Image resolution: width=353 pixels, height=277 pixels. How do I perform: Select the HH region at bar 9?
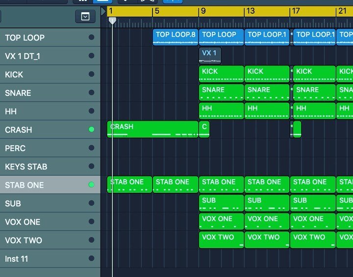(221, 111)
